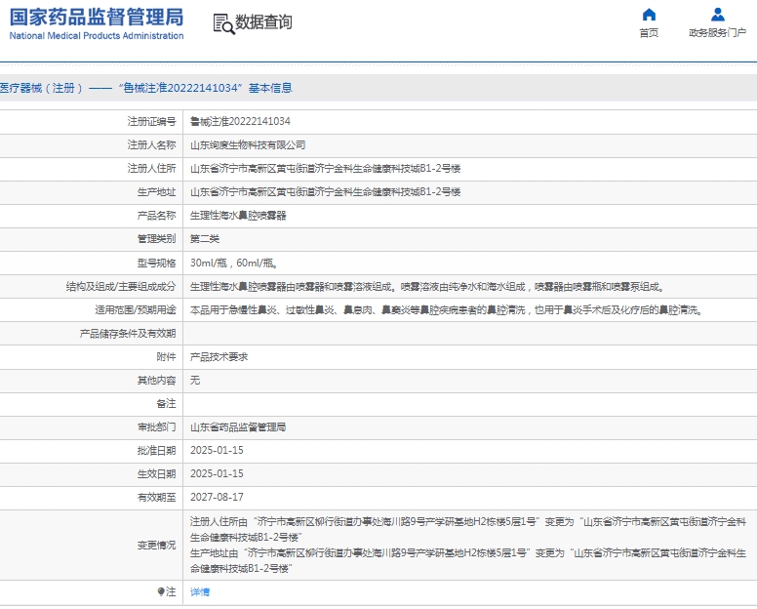Click the 附件 row label

point(166,357)
